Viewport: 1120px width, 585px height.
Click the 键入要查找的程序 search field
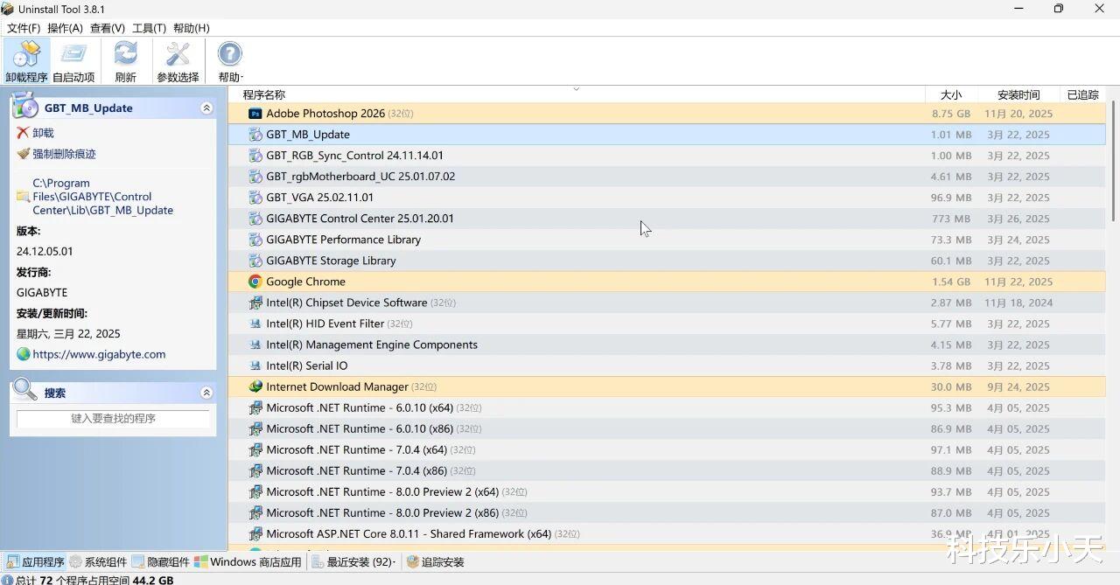click(114, 419)
